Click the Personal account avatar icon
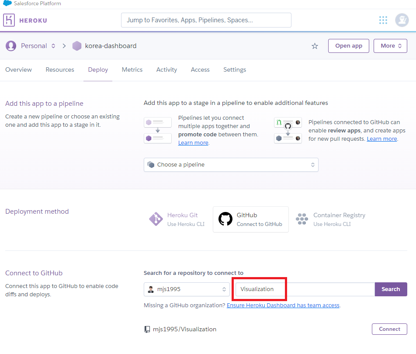The height and width of the screenshot is (354, 416). [11, 46]
